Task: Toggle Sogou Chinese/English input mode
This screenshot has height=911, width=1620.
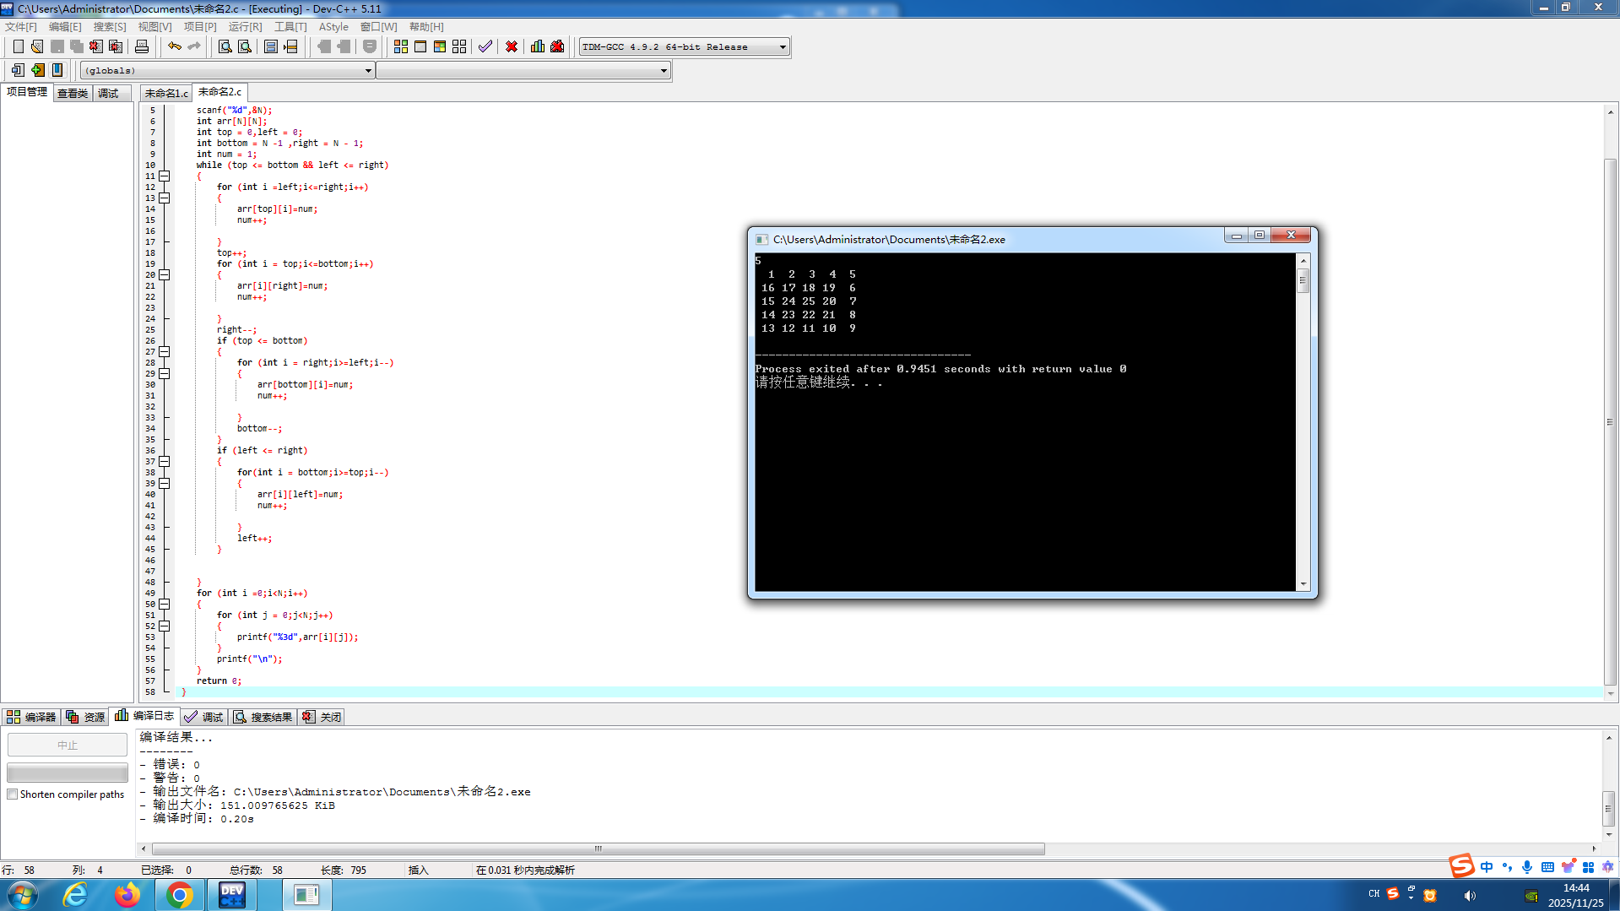Action: click(1487, 867)
